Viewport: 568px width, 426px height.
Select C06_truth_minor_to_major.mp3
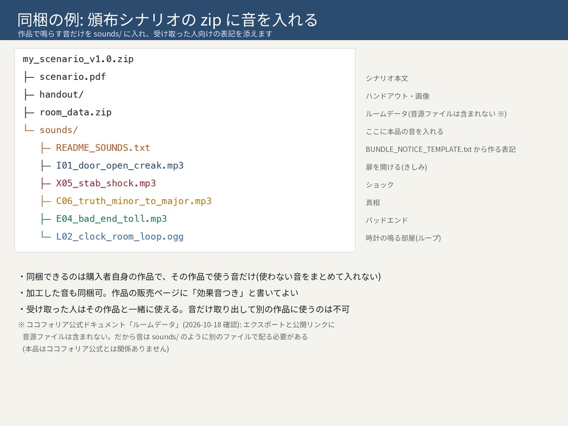134,201
